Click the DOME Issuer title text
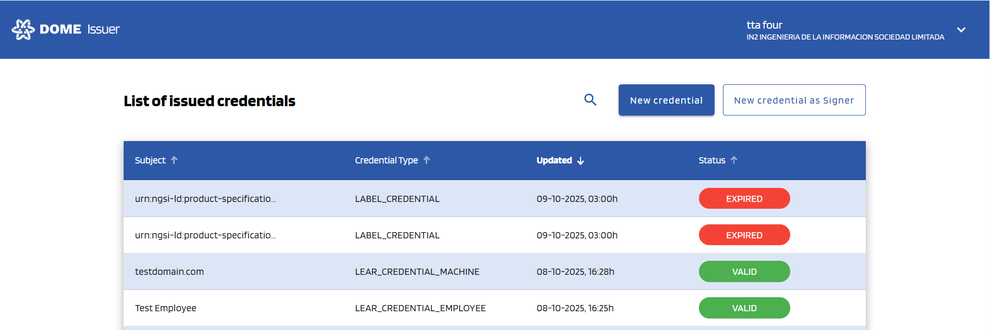The width and height of the screenshot is (990, 330). (80, 30)
